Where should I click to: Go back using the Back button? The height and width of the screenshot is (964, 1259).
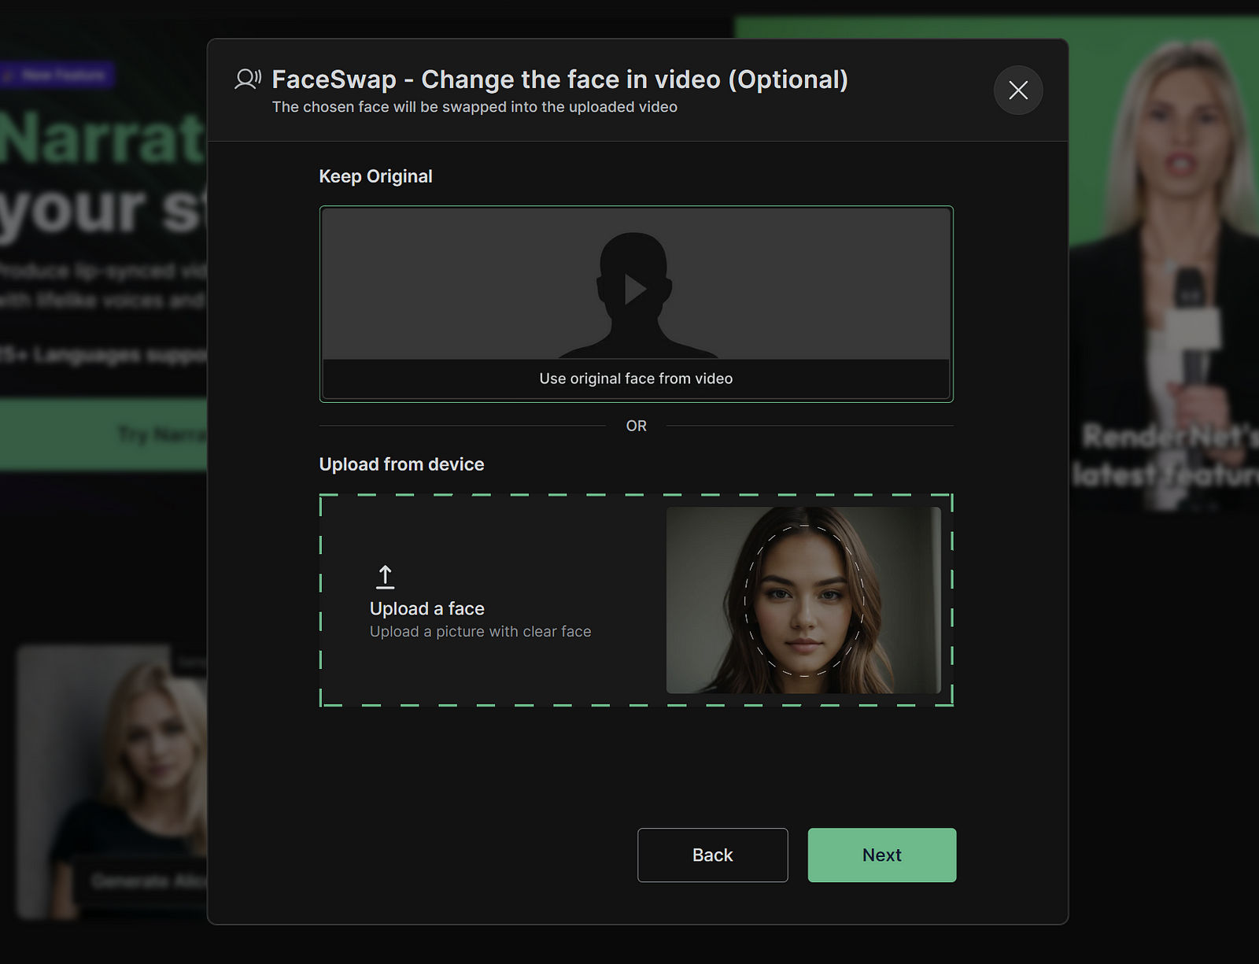click(x=712, y=855)
